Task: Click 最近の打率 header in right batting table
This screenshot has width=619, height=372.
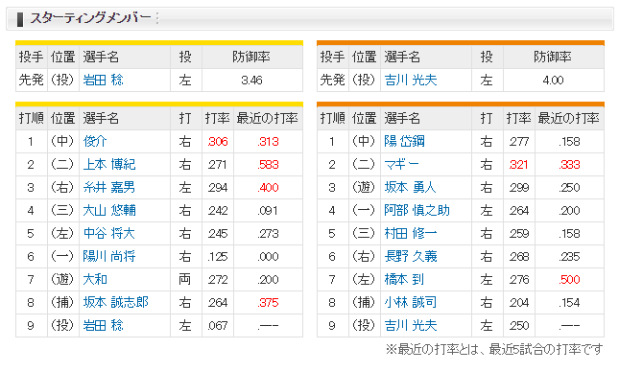Action: pyautogui.click(x=568, y=118)
